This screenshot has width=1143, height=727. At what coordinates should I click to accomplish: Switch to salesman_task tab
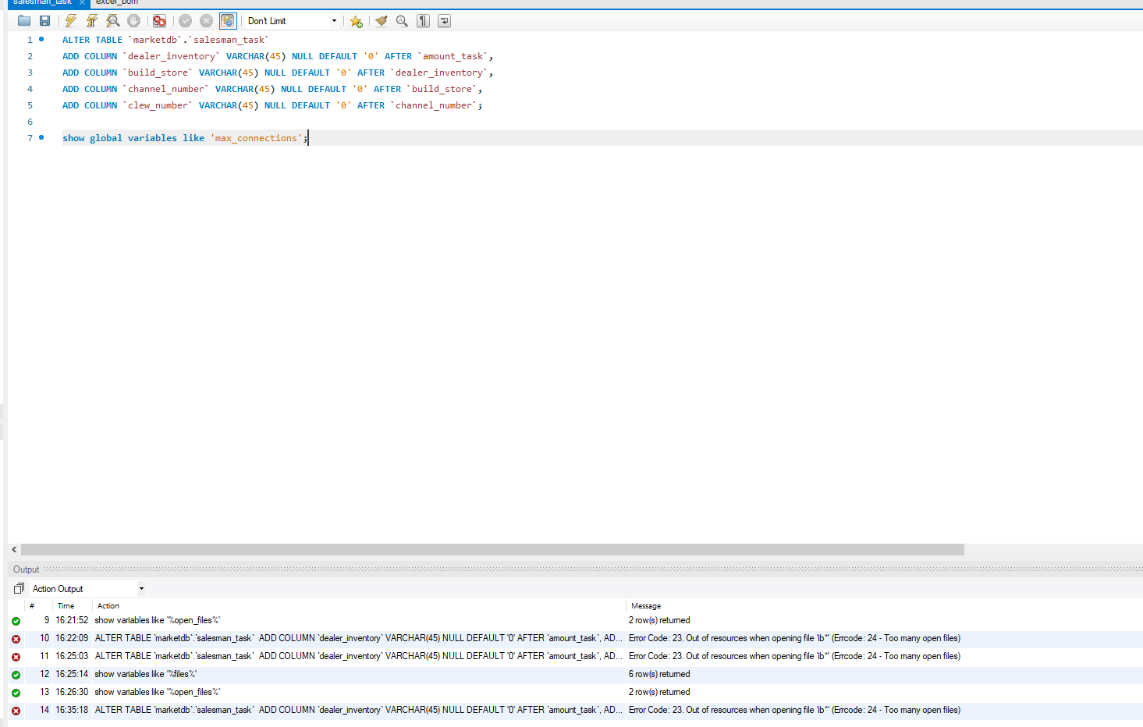click(42, 2)
